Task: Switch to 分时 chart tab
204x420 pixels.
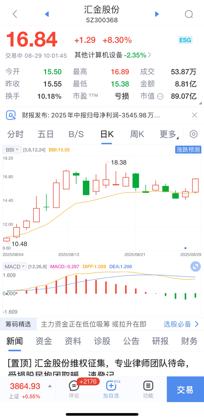Action: pyautogui.click(x=15, y=134)
